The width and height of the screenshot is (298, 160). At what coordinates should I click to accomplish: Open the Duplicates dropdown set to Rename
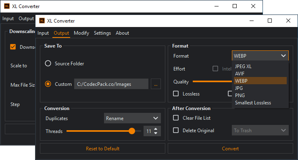tap(132, 118)
